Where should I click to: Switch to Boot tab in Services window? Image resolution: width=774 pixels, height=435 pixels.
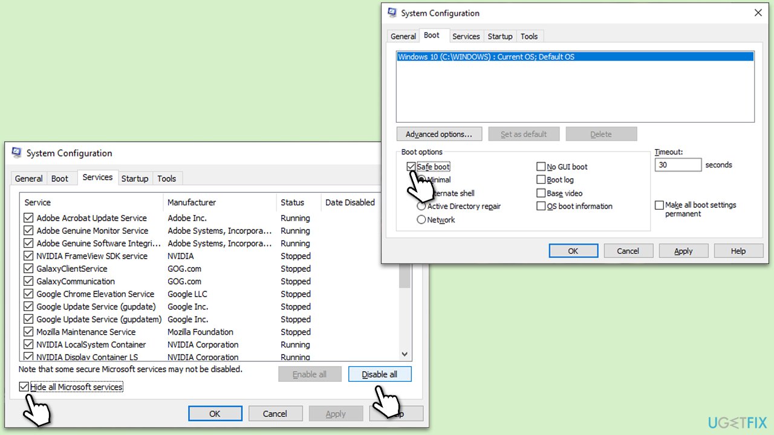[60, 178]
